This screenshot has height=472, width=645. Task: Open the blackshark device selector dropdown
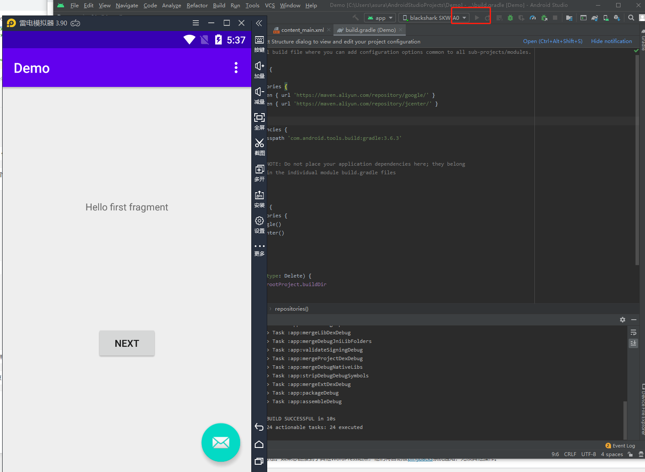(x=434, y=18)
